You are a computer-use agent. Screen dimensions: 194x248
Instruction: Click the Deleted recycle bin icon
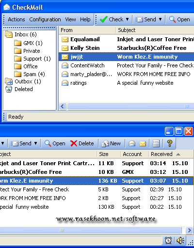pyautogui.click(x=9, y=89)
